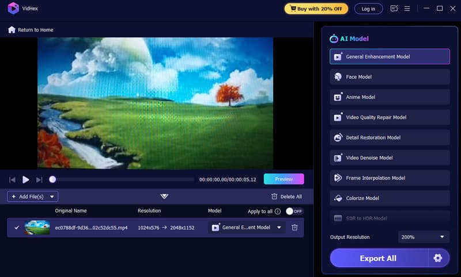The image size is (461, 277).
Task: Open the Add File(s) dropdown arrow
Action: [x=52, y=197]
